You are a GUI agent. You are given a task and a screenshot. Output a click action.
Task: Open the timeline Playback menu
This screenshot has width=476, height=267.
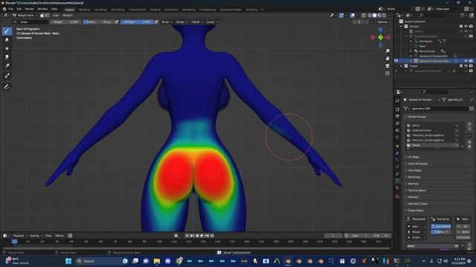point(20,236)
